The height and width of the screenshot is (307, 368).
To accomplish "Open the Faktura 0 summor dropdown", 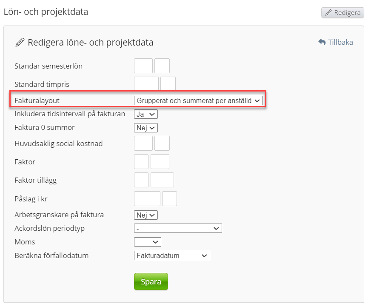I will [x=146, y=128].
